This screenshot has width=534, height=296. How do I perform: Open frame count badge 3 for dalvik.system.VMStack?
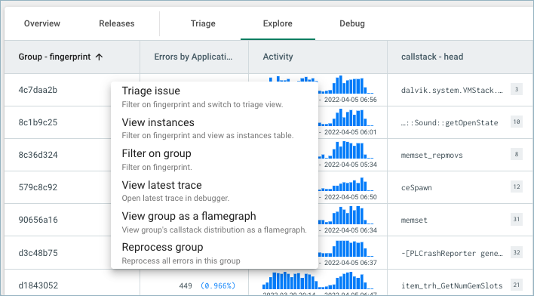pos(517,89)
